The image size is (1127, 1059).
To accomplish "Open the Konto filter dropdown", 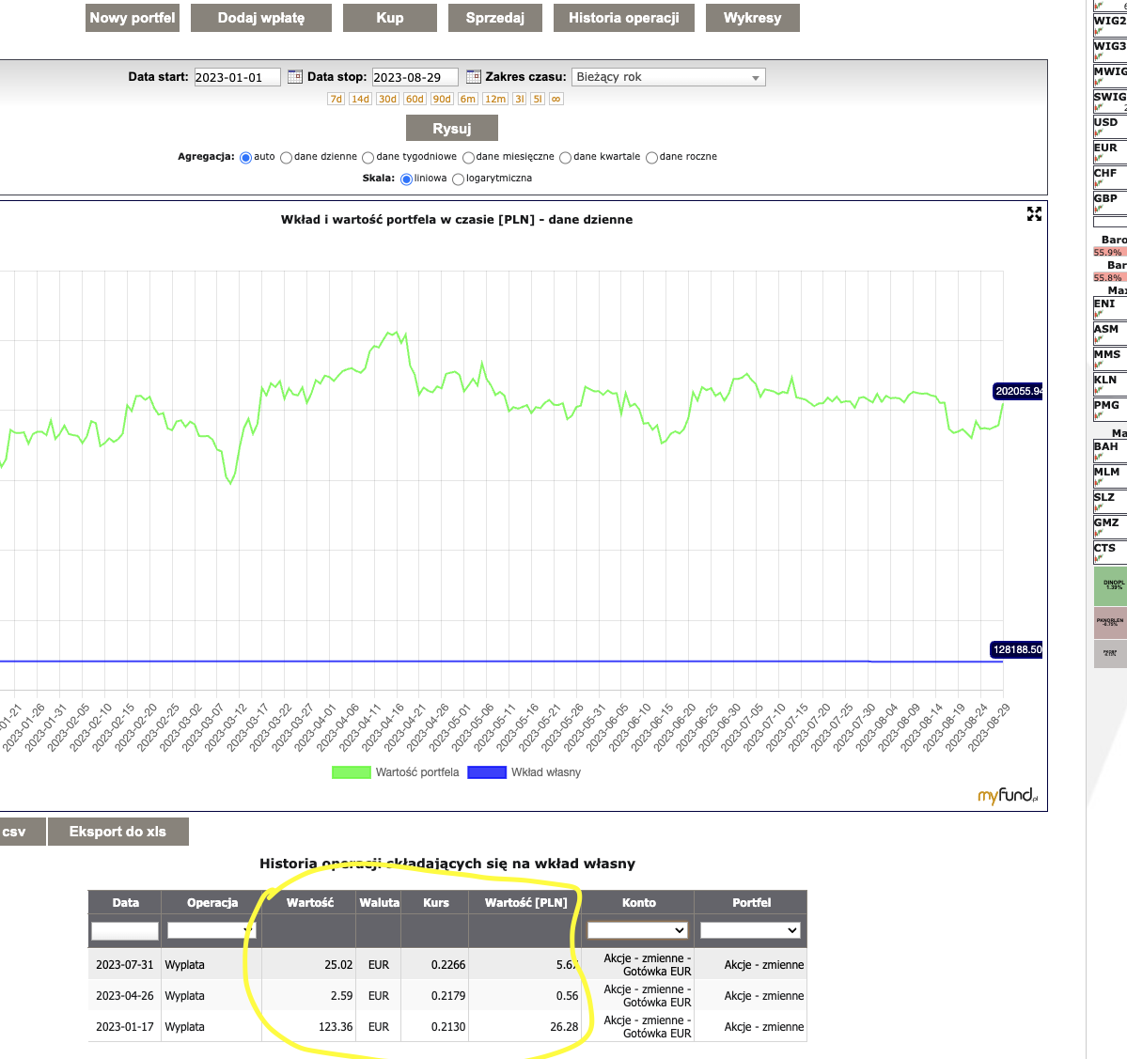I will click(637, 930).
